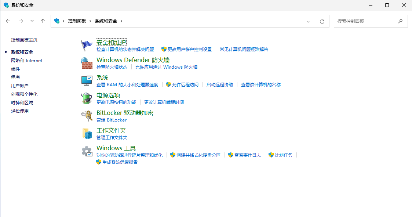This screenshot has width=412, height=217.
Task: Select 系统和安全 in the sidebar
Action: pos(22,52)
